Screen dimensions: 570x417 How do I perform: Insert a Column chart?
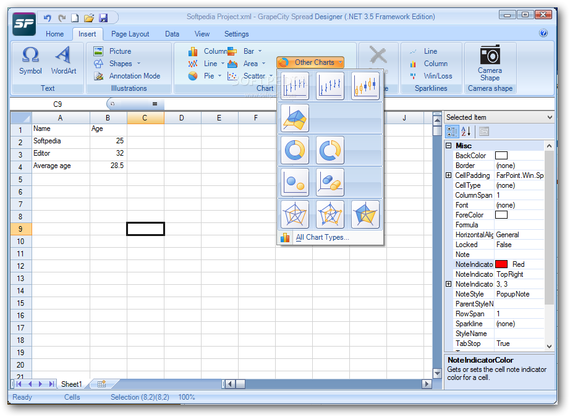coord(208,51)
